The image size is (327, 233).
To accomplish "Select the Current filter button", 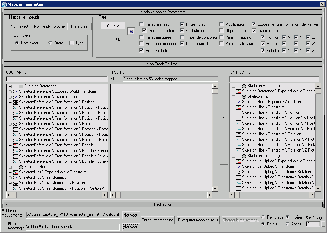I will point(112,26).
